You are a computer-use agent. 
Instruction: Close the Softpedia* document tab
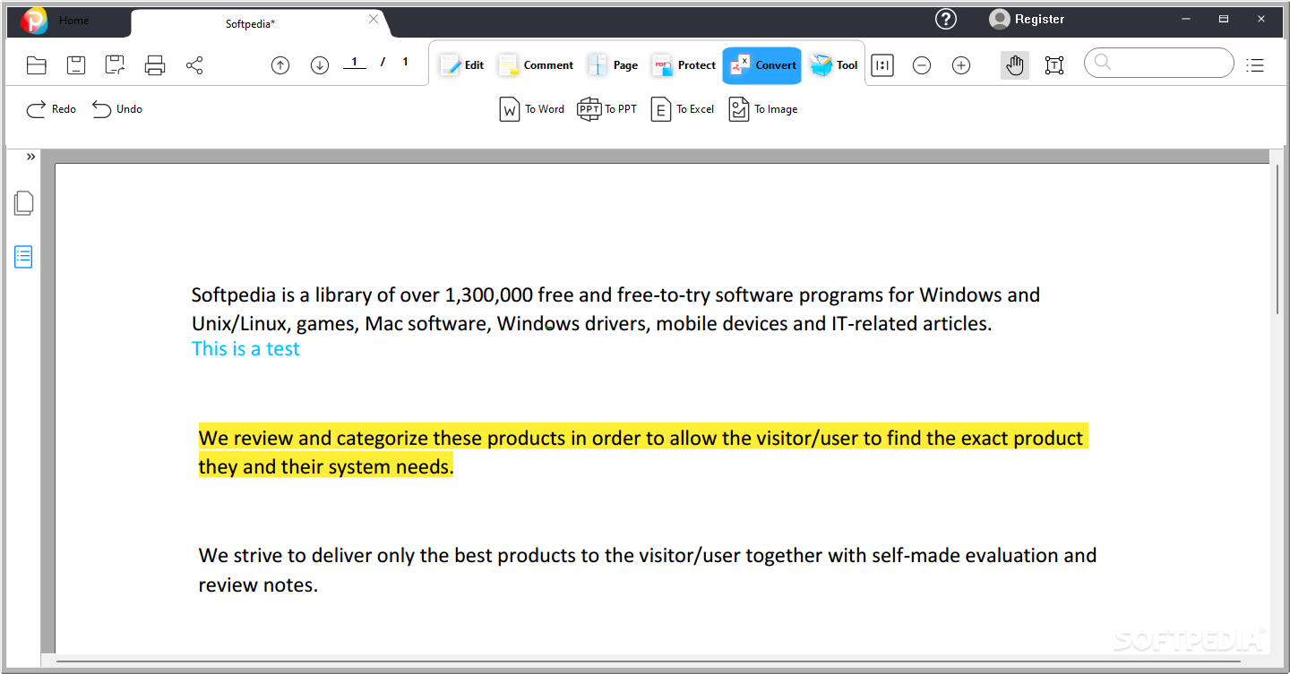(x=374, y=20)
